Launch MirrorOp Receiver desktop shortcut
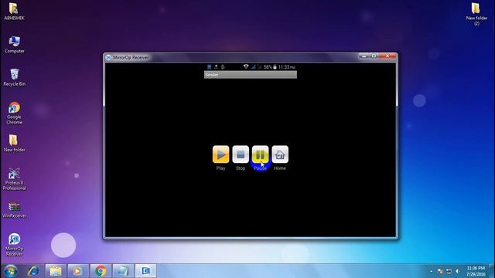The height and width of the screenshot is (278, 495). pyautogui.click(x=14, y=245)
